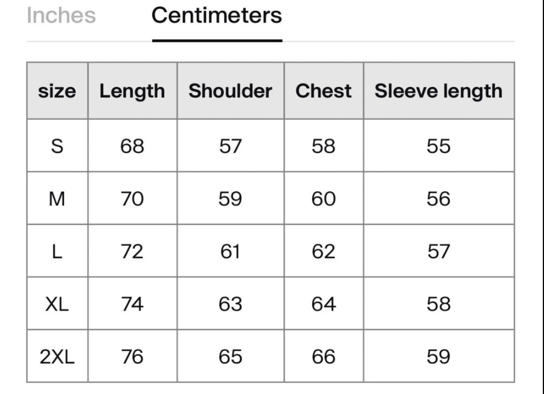Click Shoulder value 61 for size L
This screenshot has width=544, height=394.
tap(230, 251)
